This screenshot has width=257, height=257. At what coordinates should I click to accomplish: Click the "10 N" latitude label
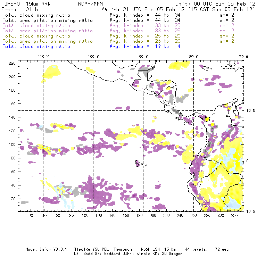(x=251, y=111)
